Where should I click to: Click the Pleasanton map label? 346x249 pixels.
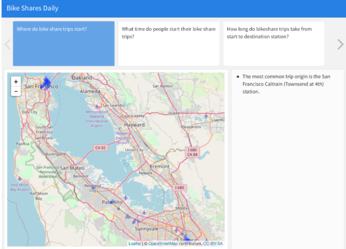point(191,127)
